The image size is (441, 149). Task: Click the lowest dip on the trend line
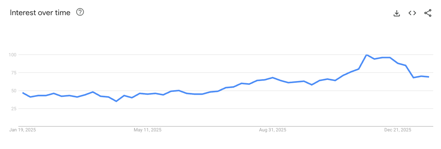(x=116, y=101)
